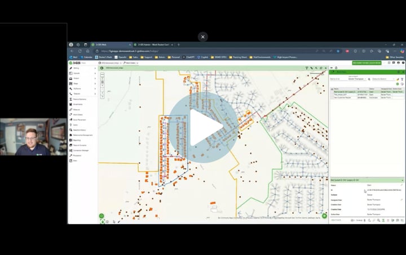
Task: Click the filter icon in the map toolbar
Action: point(307,68)
